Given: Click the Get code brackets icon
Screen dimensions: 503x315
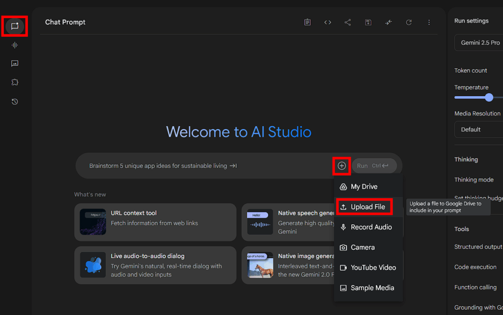Looking at the screenshot, I should tap(328, 22).
